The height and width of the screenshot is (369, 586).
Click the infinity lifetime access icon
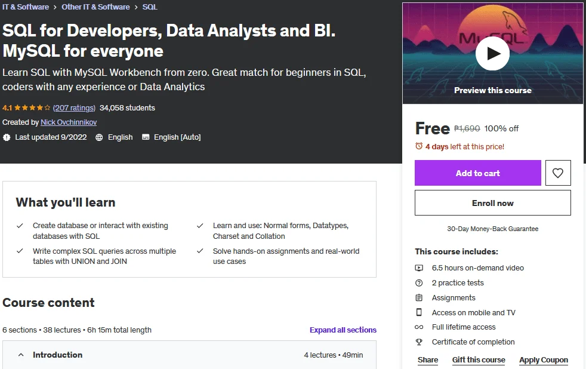coord(419,327)
